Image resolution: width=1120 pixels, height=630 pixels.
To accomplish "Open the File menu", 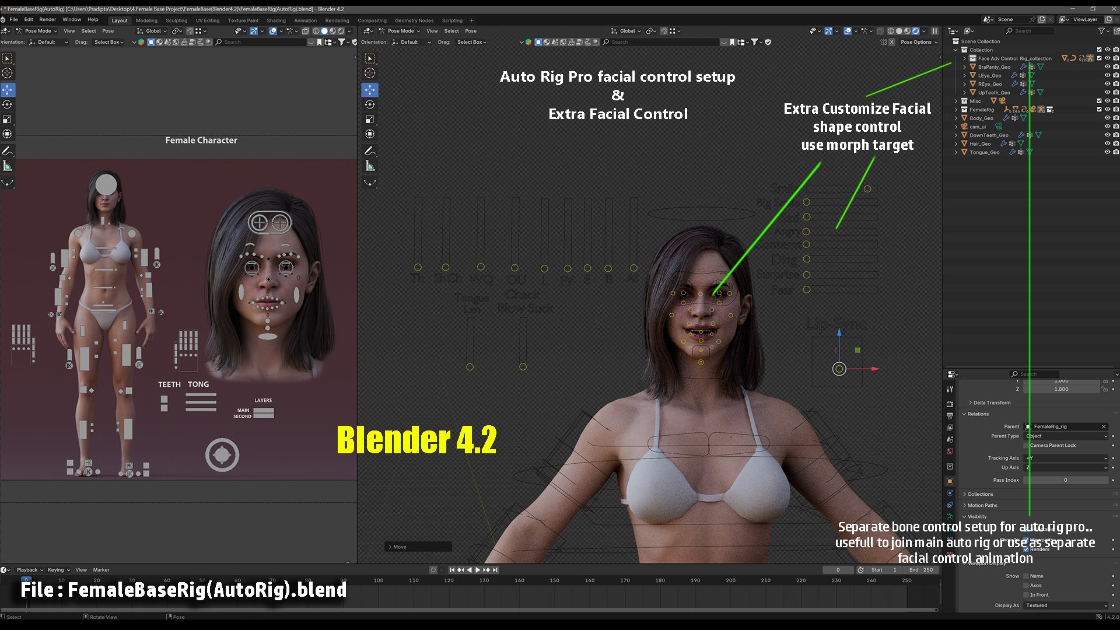I will (x=13, y=20).
